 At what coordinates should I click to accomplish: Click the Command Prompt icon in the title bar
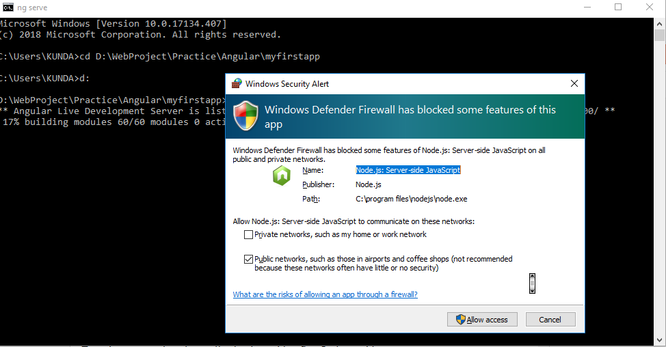click(x=8, y=7)
